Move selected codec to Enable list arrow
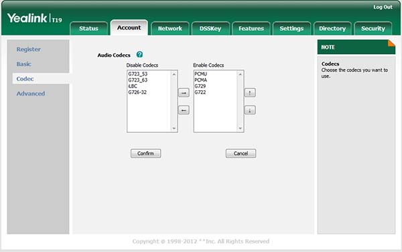The height and width of the screenshot is (252, 402). tap(184, 93)
